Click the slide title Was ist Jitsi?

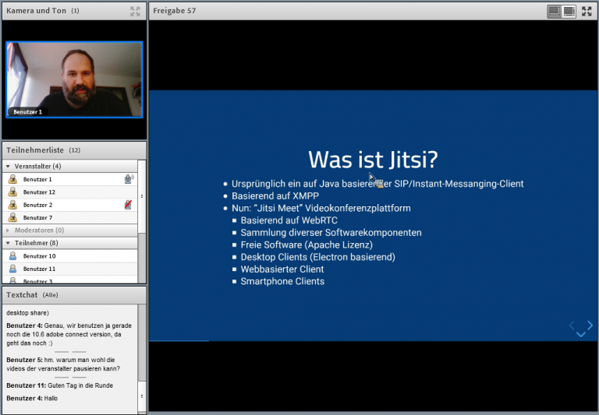373,159
